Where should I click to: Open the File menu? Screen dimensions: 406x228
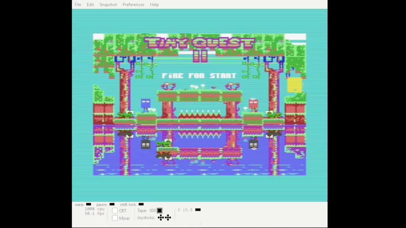pyautogui.click(x=78, y=4)
